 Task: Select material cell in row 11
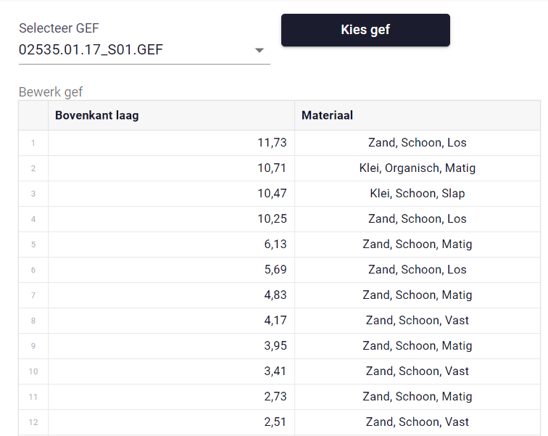(x=418, y=397)
